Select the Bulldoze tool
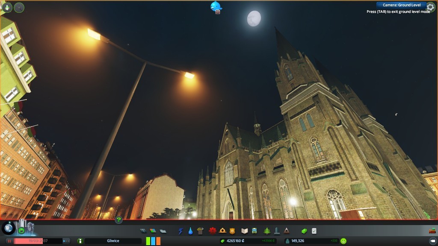Image resolution: width=438 pixels, height=246 pixels. 432,231
